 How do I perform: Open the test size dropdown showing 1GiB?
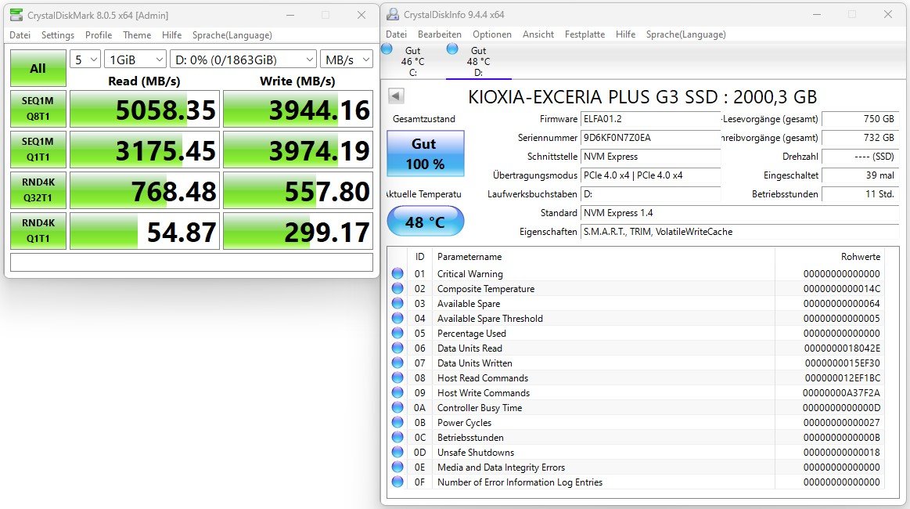(x=133, y=59)
